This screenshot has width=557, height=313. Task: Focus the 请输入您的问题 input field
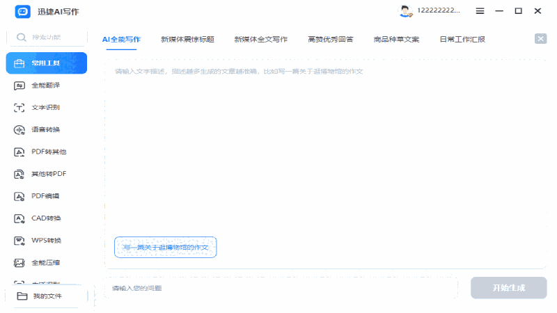(x=281, y=288)
